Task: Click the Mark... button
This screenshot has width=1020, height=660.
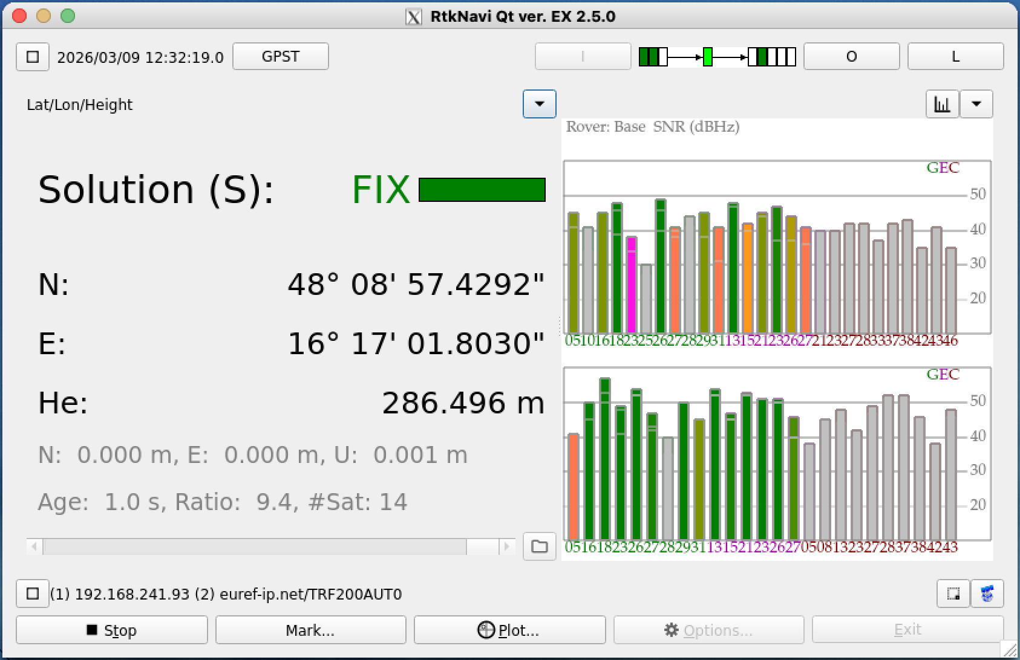Action: [310, 630]
